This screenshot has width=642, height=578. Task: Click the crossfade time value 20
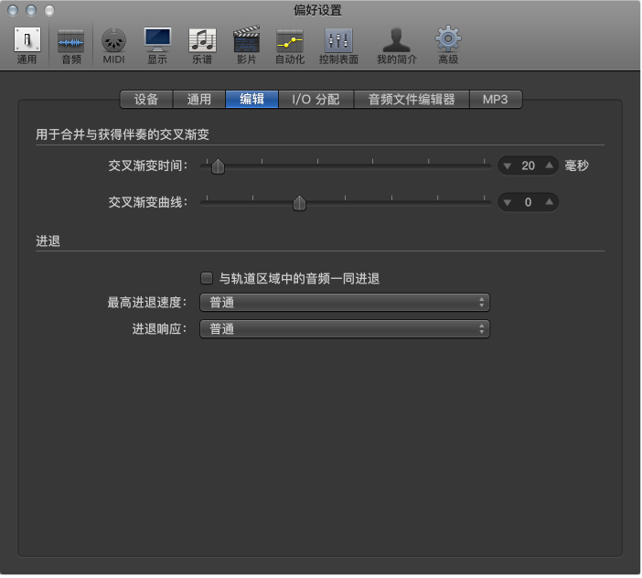pos(529,166)
